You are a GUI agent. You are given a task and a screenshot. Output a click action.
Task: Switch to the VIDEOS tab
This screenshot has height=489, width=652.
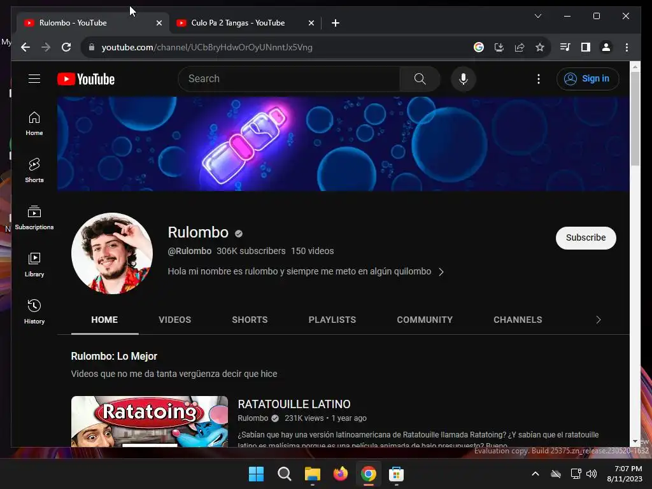tap(174, 320)
